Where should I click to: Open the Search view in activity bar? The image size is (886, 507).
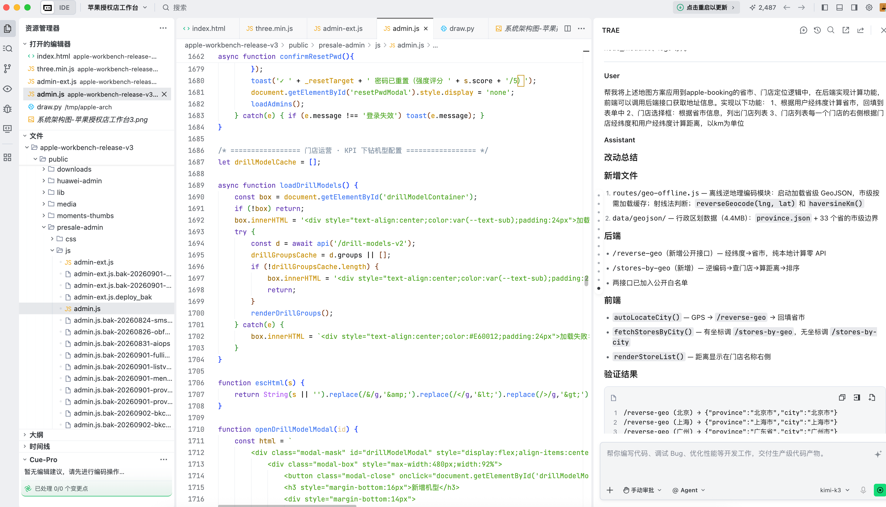(8, 49)
